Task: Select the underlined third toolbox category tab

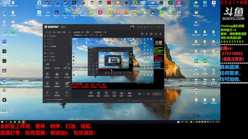Action: [67, 68]
